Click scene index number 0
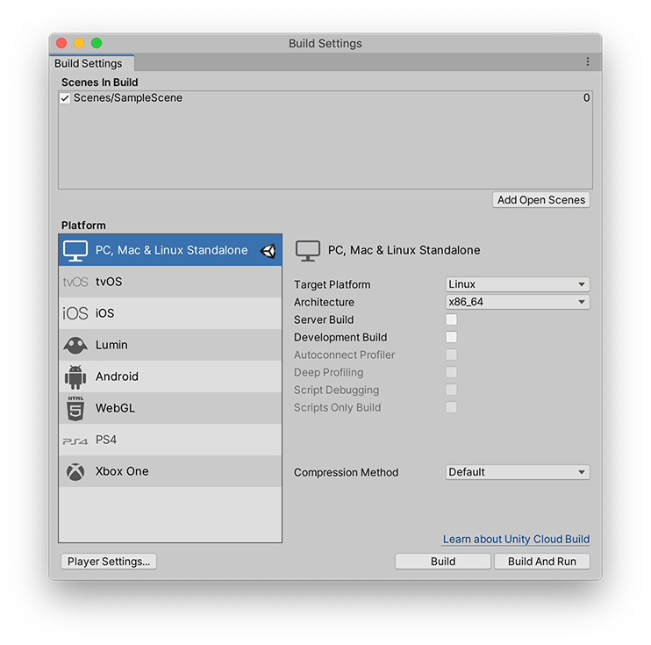 [x=586, y=98]
